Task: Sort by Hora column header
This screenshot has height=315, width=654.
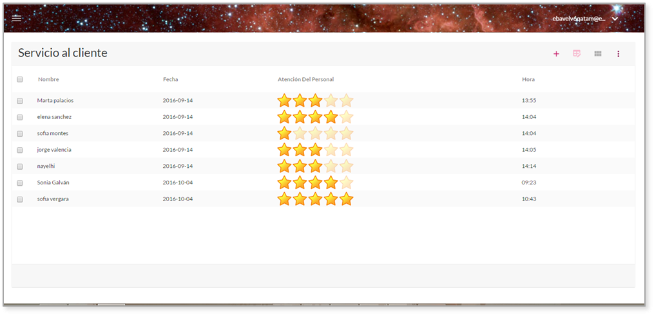Action: pyautogui.click(x=528, y=80)
